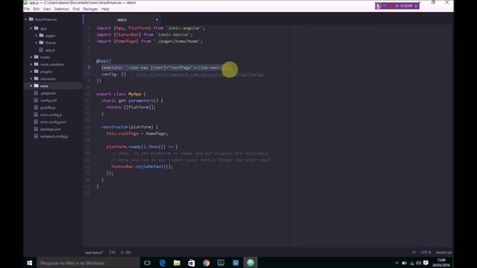Click the pages folder icon
The width and height of the screenshot is (477, 268).
click(42, 36)
